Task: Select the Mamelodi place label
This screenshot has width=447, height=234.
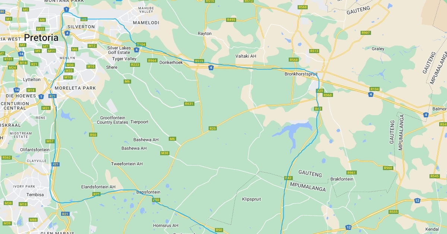Action: point(146,23)
